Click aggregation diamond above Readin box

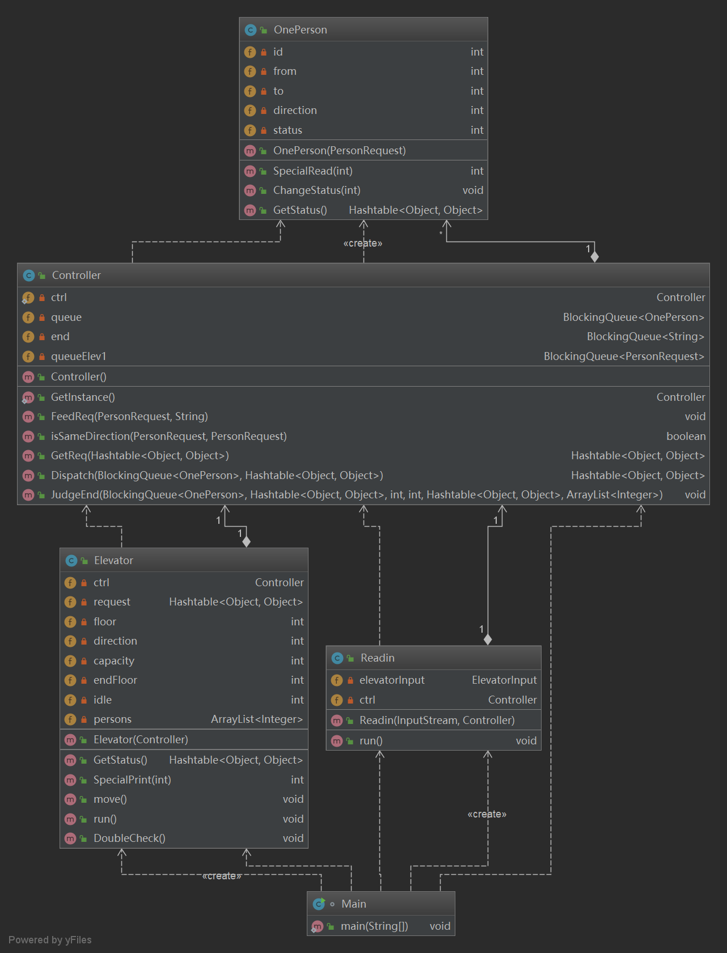tap(488, 639)
